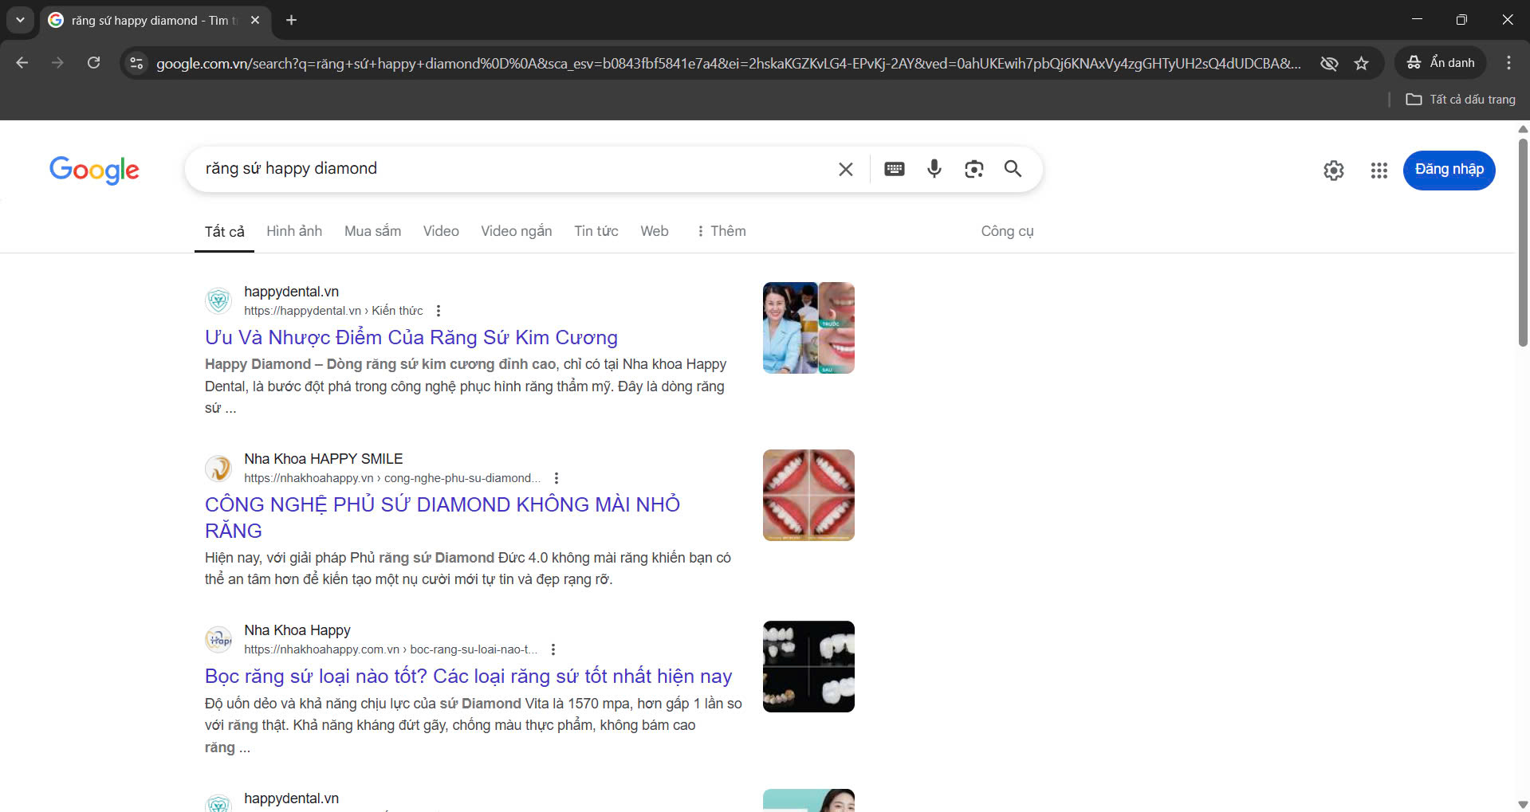Open Chrome's three-dot menu
Image resolution: width=1530 pixels, height=812 pixels.
pos(1508,63)
